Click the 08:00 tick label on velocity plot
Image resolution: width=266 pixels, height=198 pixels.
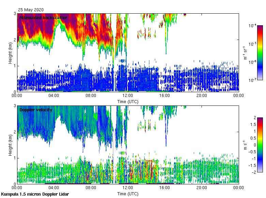[91, 188]
